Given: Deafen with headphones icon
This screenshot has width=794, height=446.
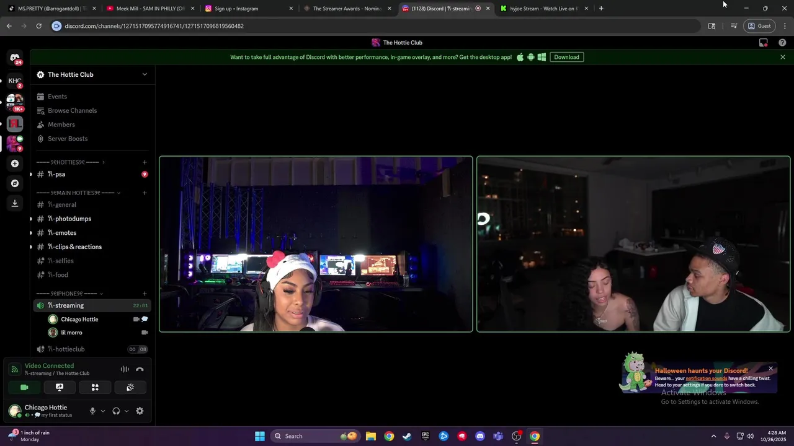Looking at the screenshot, I should [x=116, y=411].
